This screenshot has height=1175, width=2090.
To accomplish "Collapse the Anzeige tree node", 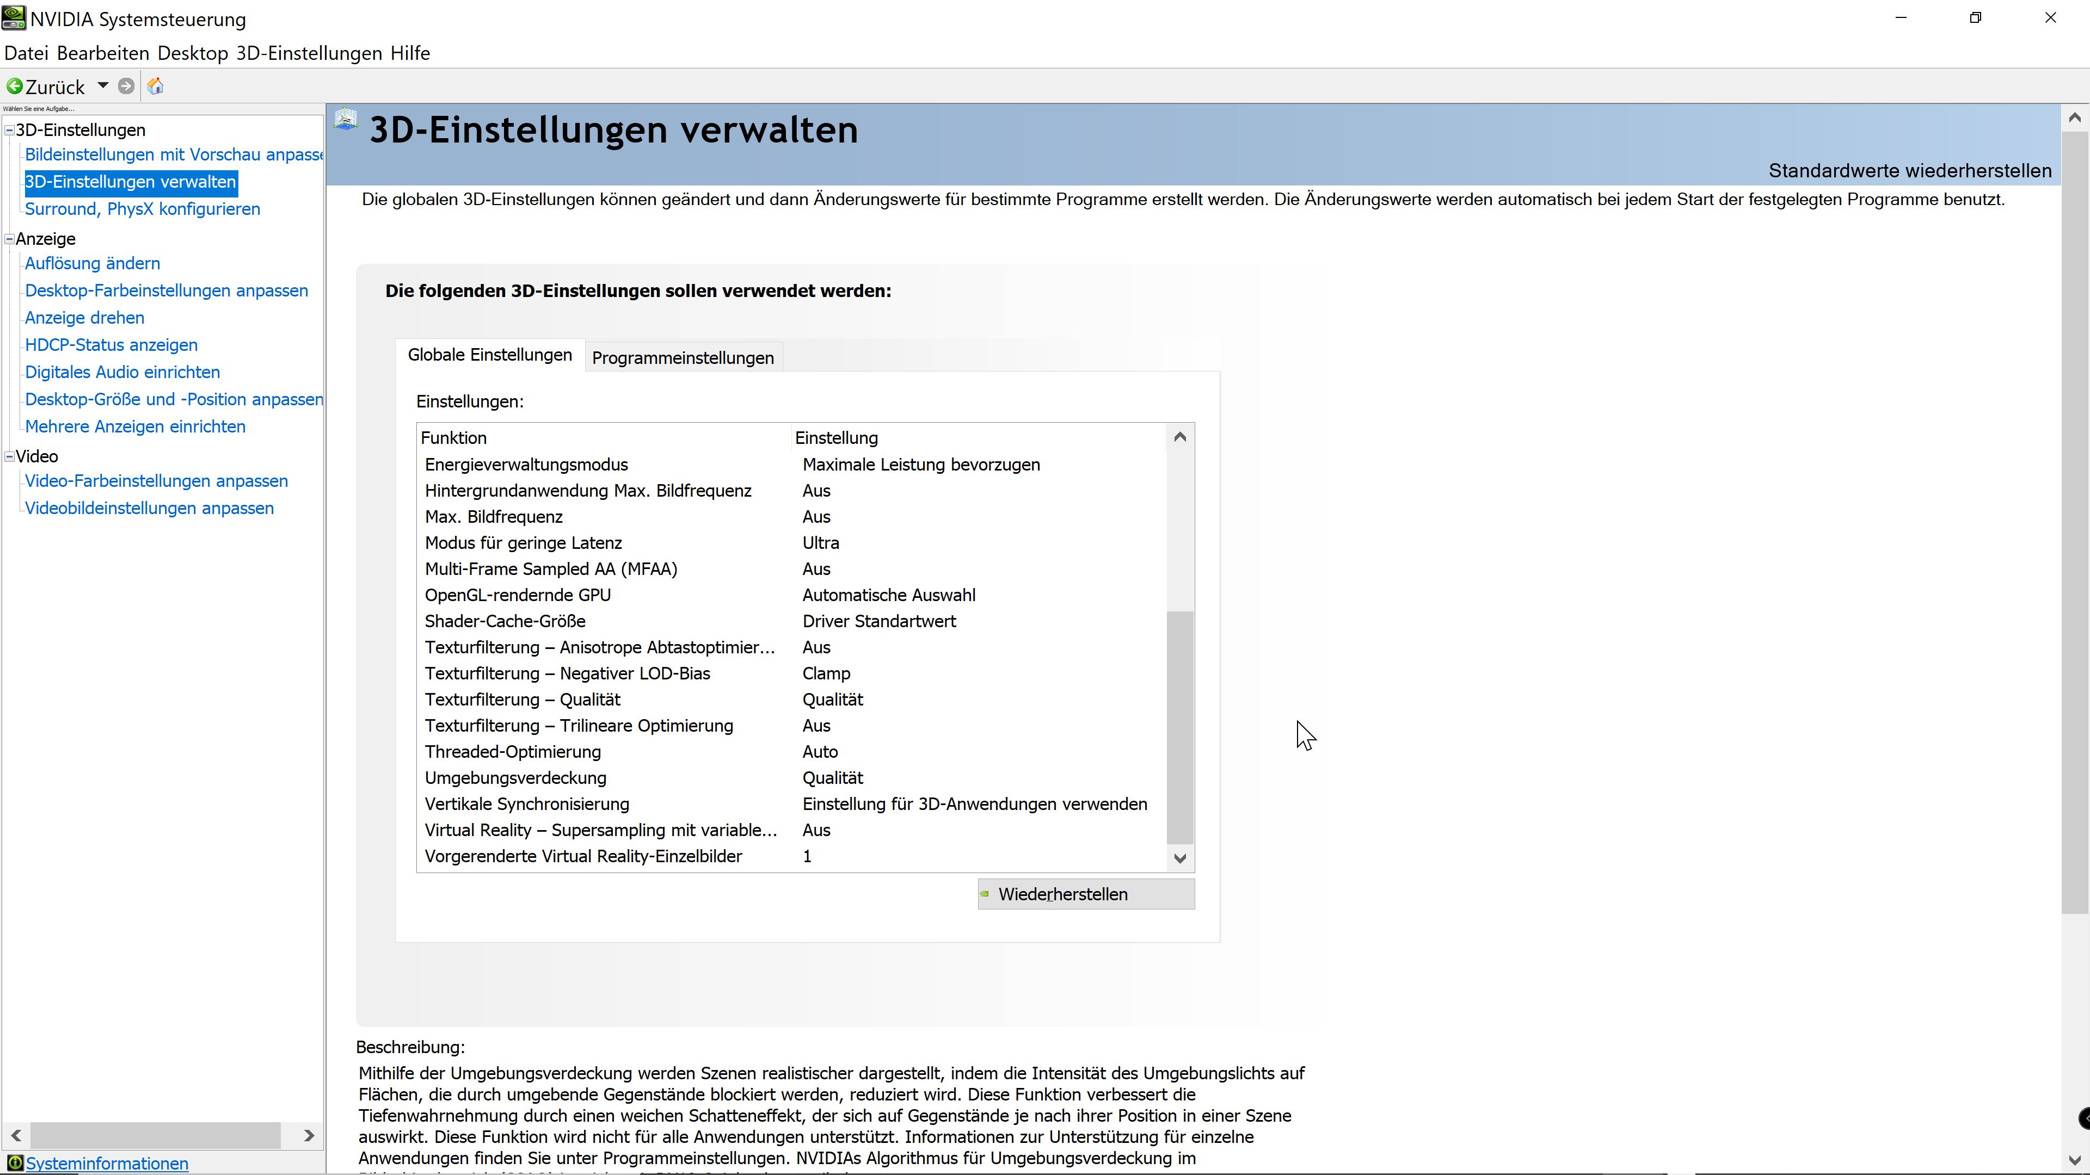I will tap(10, 238).
